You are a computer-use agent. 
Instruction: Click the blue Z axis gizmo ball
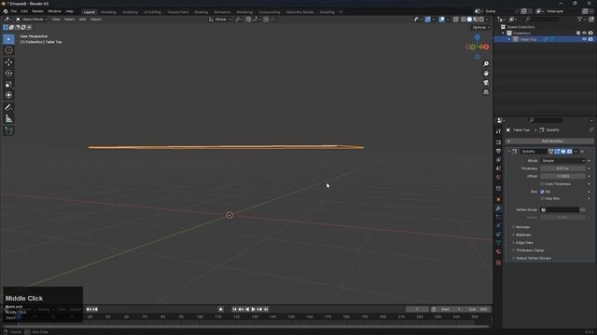click(477, 37)
